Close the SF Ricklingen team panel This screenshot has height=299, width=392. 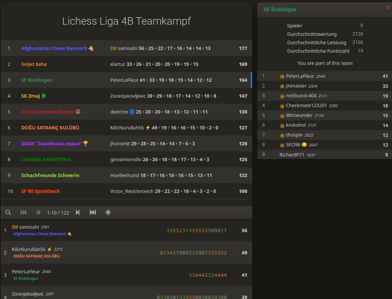click(388, 7)
